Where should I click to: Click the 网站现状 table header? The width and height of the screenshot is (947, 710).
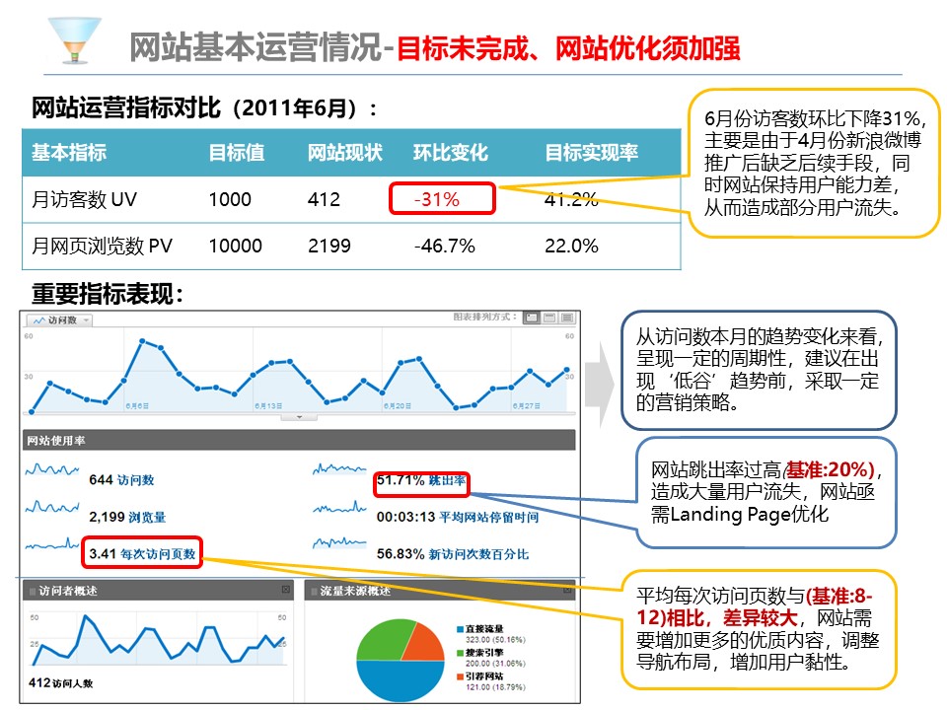345,152
